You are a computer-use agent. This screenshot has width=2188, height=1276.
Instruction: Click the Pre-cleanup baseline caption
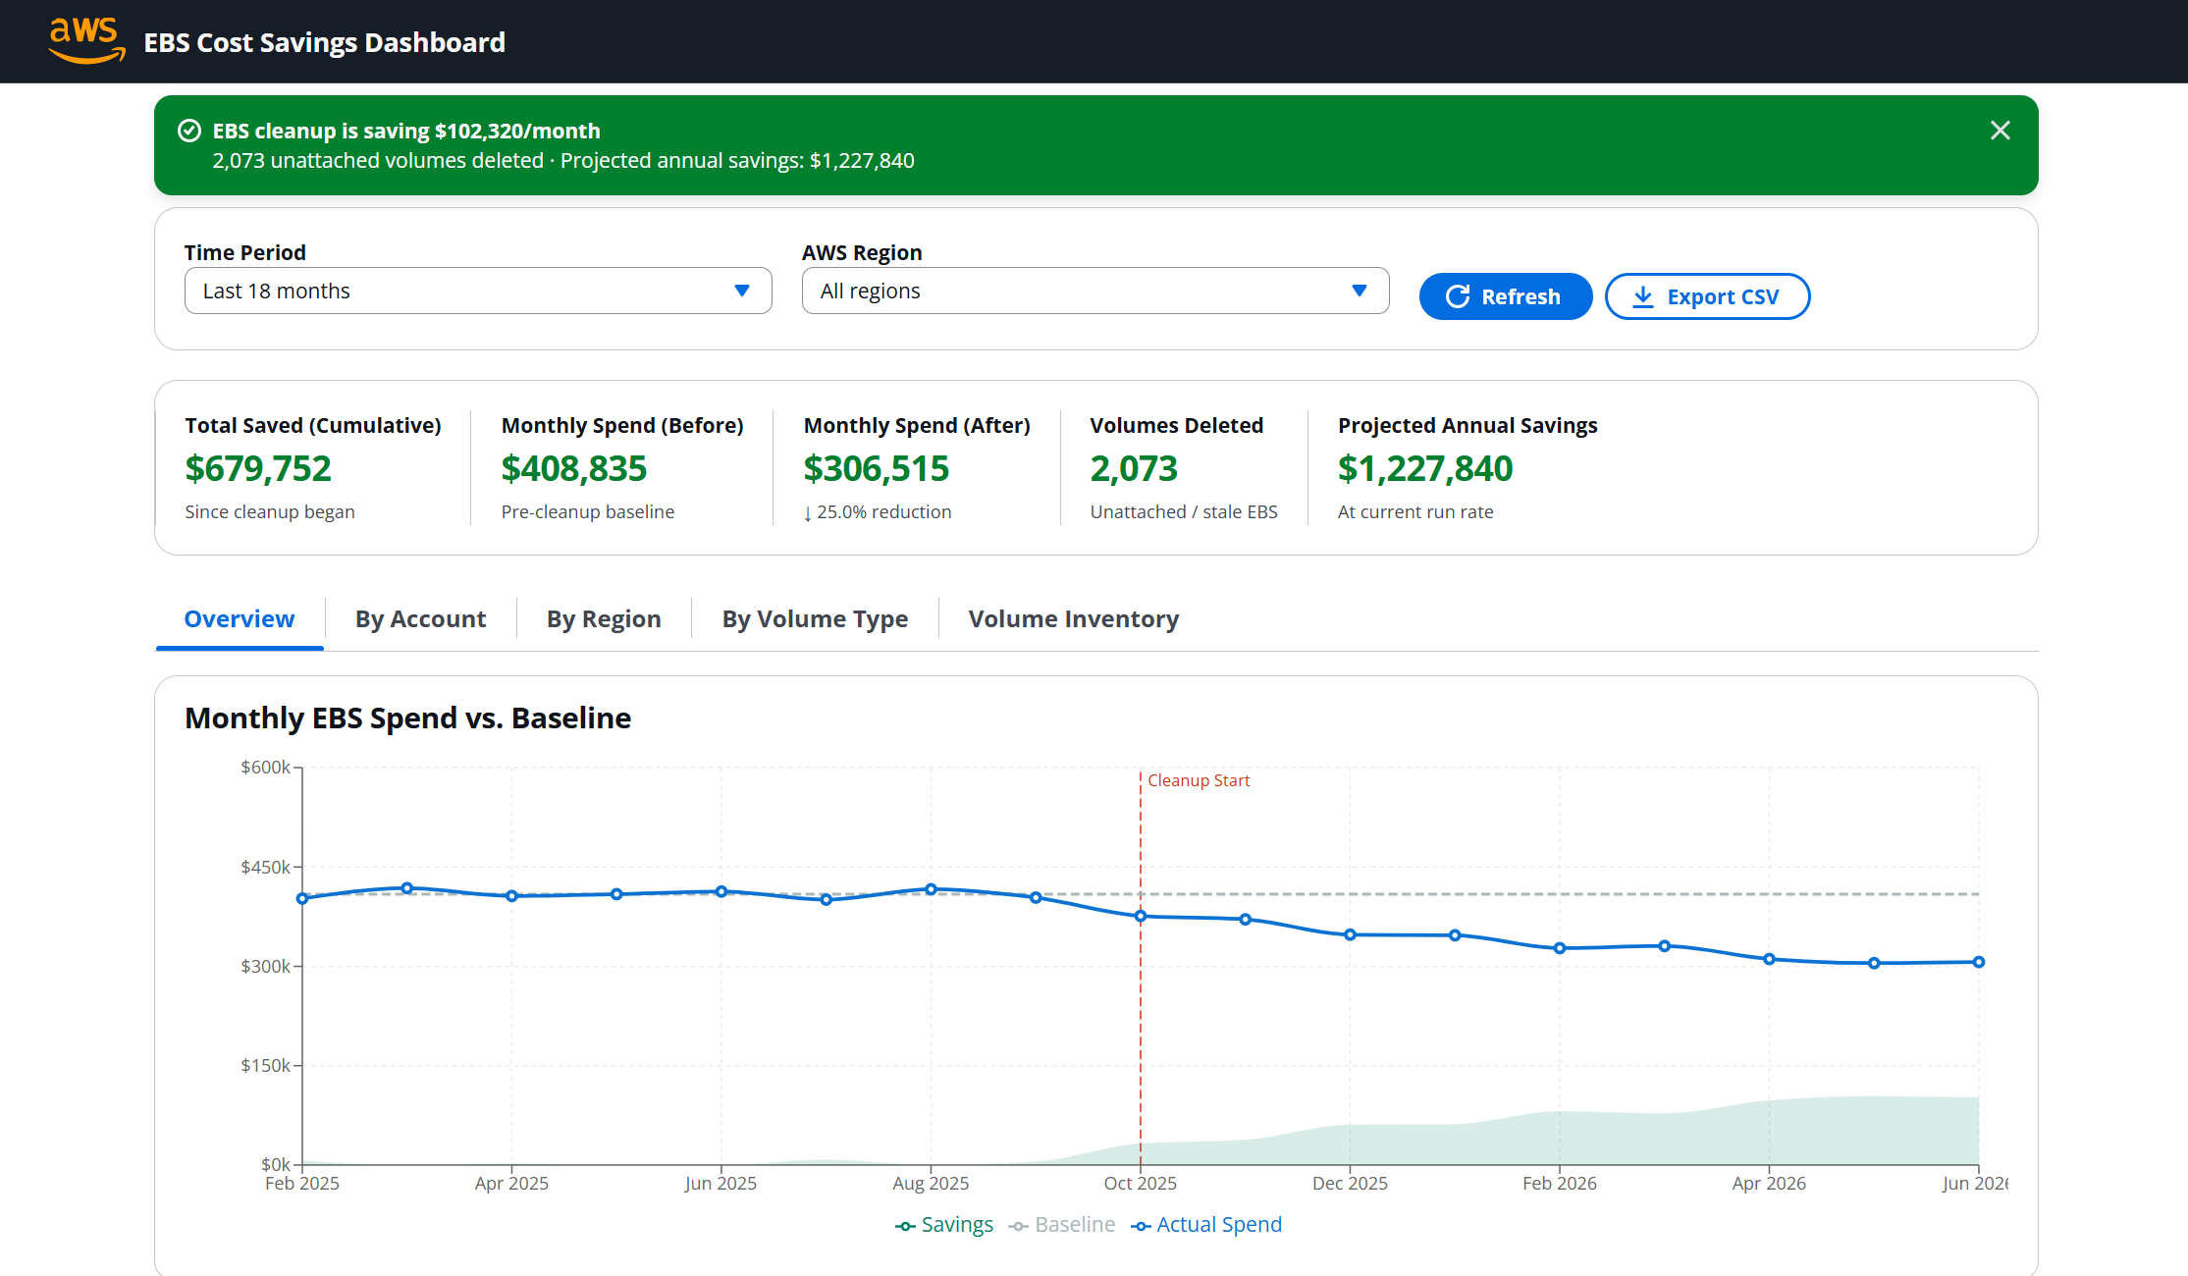(588, 512)
